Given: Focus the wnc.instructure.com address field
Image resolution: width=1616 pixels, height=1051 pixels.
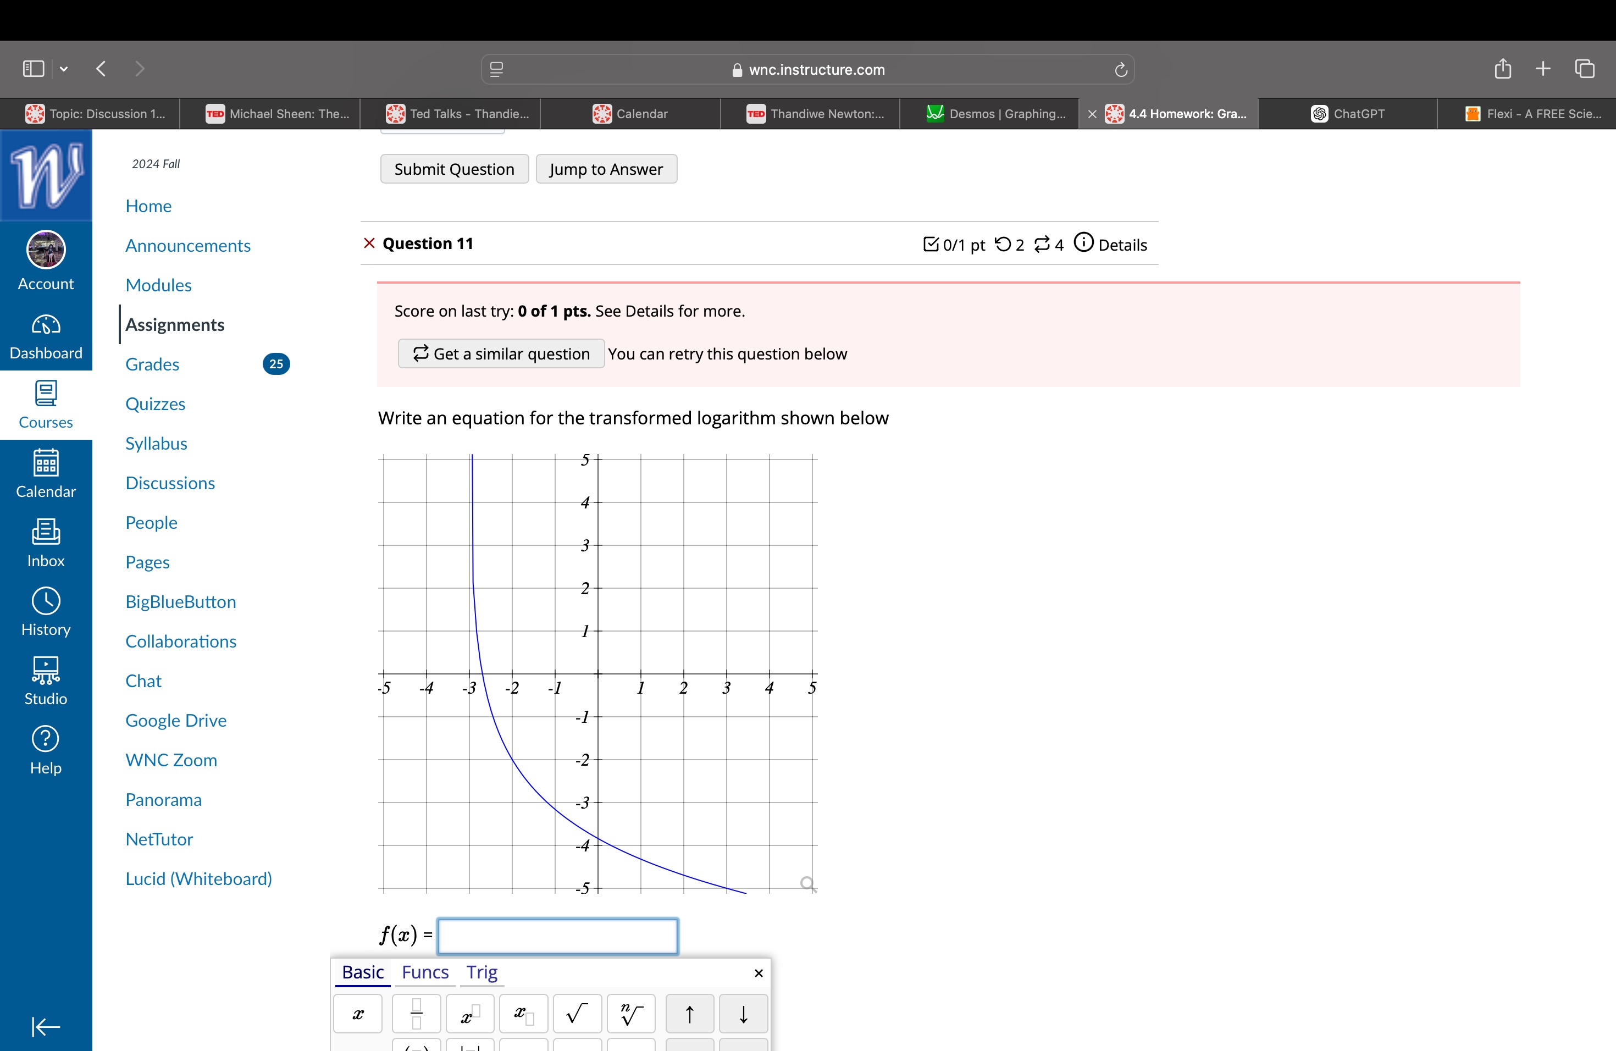Looking at the screenshot, I should click(807, 69).
